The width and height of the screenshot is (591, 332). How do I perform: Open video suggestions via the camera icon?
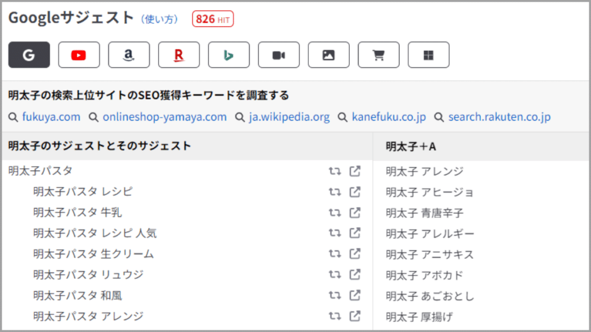pos(279,55)
